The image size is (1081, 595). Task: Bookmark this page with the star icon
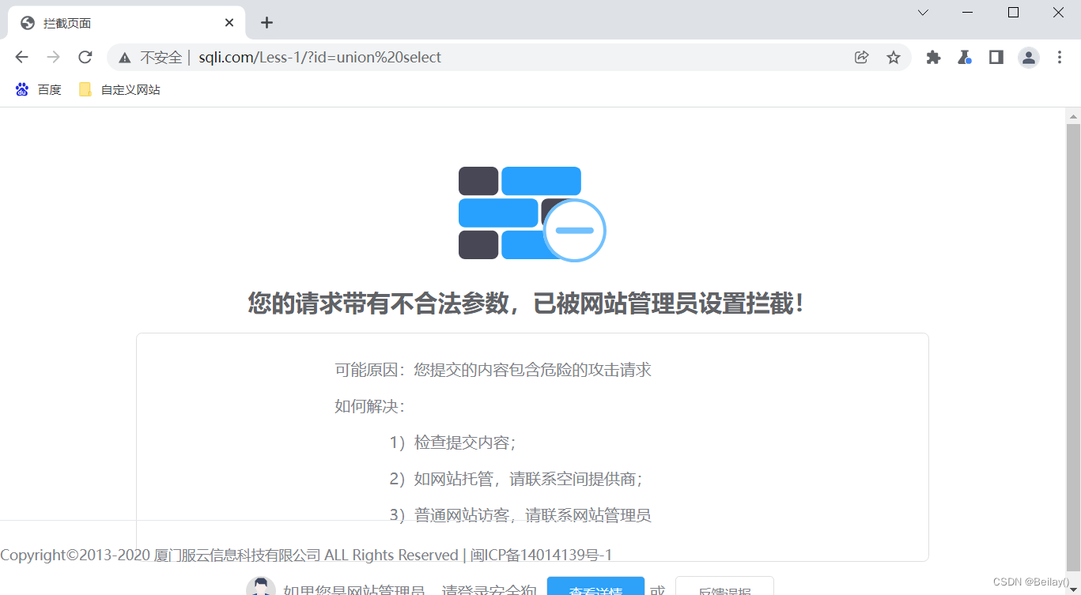(x=894, y=57)
